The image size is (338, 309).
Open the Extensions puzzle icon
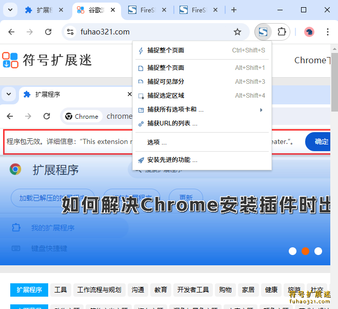tap(282, 32)
